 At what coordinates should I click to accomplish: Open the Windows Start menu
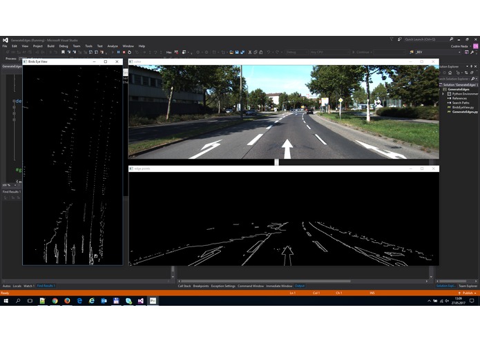(x=6, y=301)
